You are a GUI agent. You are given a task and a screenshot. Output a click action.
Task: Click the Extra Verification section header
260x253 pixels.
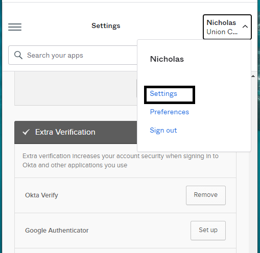pyautogui.click(x=76, y=132)
